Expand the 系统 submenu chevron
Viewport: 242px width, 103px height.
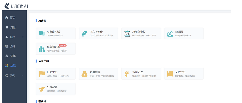point(23,75)
